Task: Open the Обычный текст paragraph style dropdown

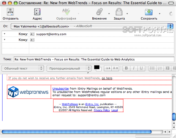Action: click(x=23, y=68)
